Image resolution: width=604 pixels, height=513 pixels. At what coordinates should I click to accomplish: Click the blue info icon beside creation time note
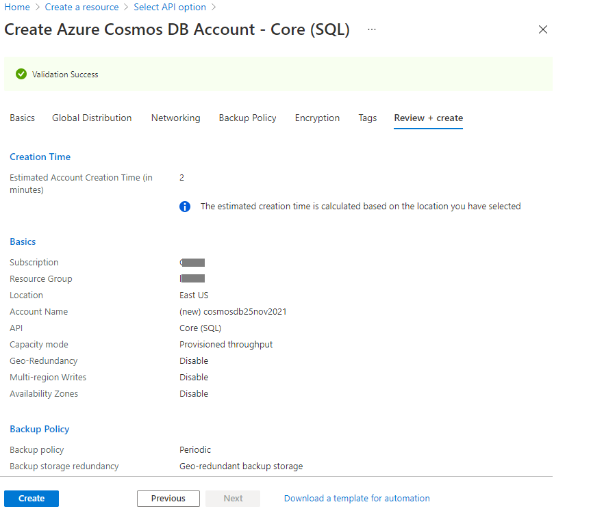[x=185, y=207]
